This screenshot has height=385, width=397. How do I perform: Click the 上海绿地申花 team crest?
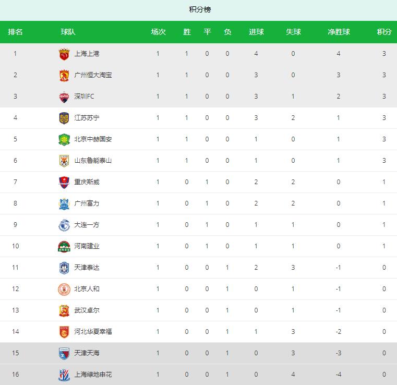click(64, 375)
